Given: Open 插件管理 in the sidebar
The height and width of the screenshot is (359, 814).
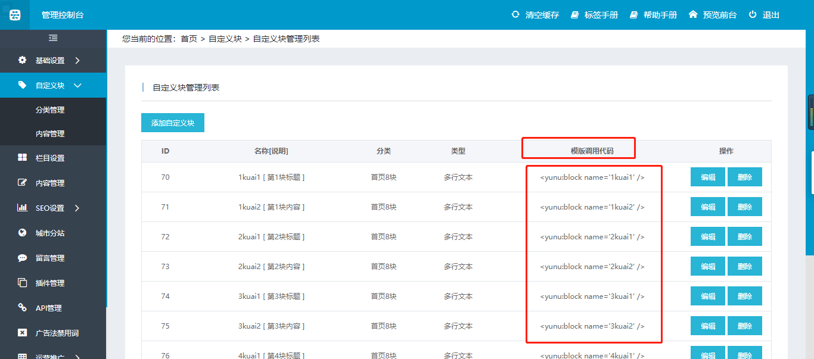Looking at the screenshot, I should (x=50, y=283).
